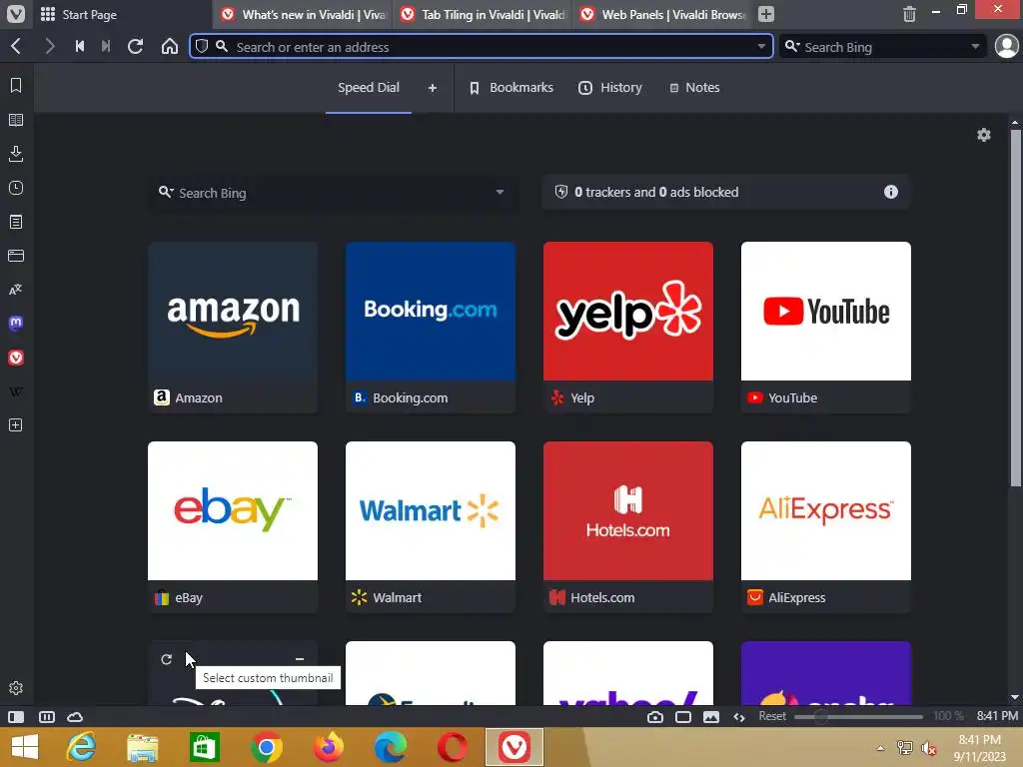This screenshot has height=767, width=1023.
Task: Switch to What's new in Vivaldi tab
Action: [303, 14]
